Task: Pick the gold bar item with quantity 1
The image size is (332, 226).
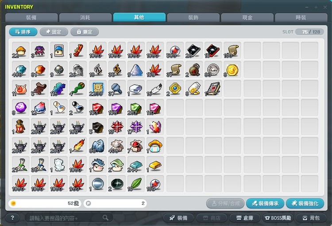Action: 155,165
